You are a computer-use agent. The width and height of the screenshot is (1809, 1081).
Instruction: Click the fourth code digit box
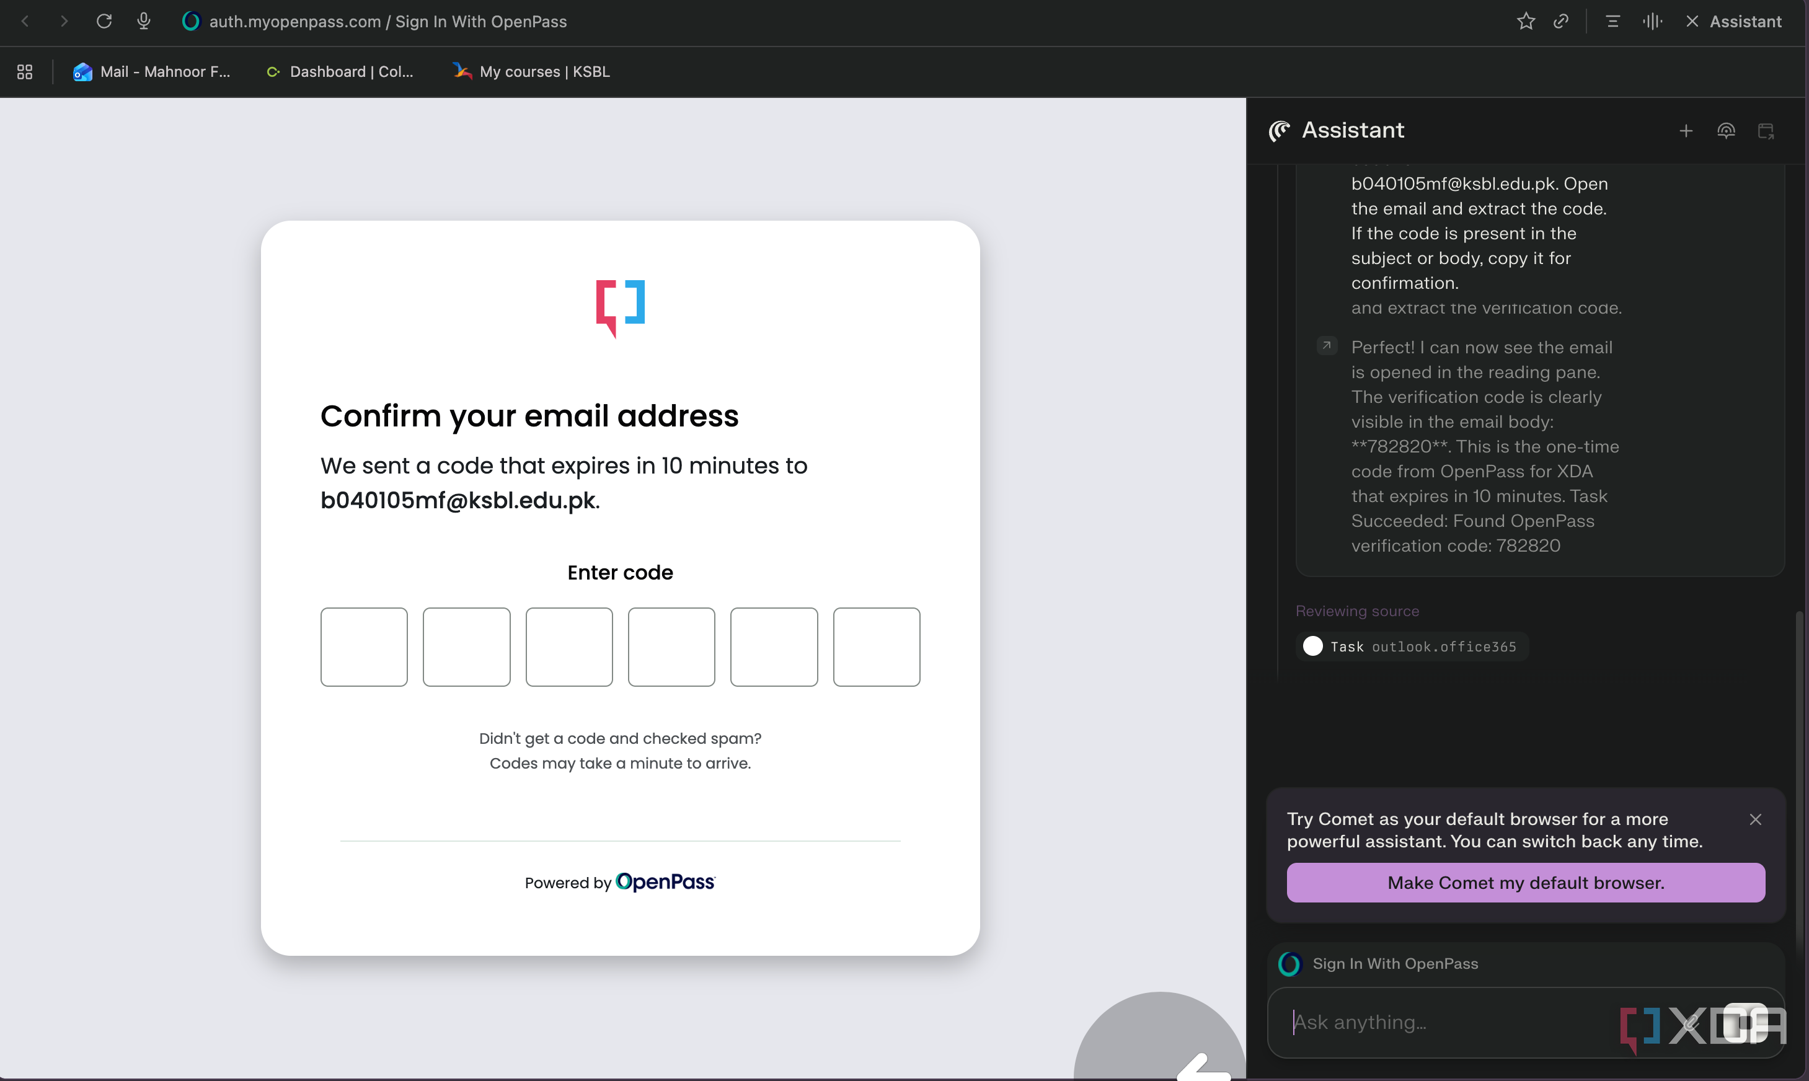pos(671,647)
